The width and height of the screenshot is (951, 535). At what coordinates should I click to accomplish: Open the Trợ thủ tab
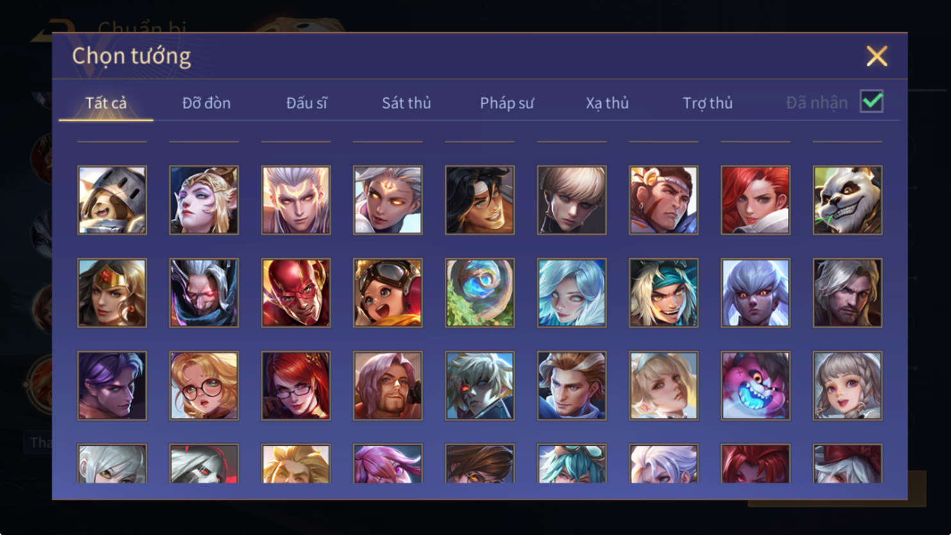coord(708,103)
